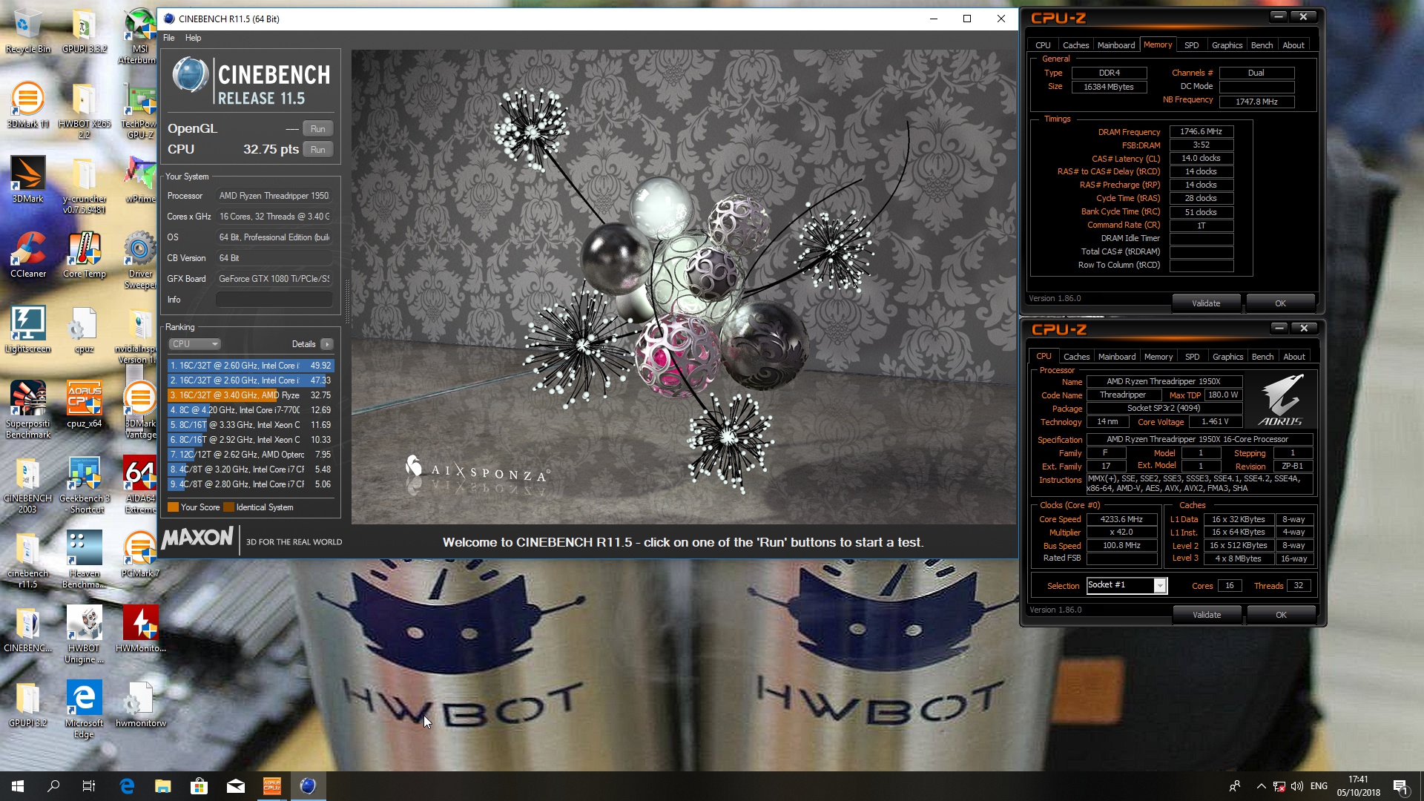Open SPD tab in upper CPU-Z
1424x801 pixels.
pos(1191,45)
